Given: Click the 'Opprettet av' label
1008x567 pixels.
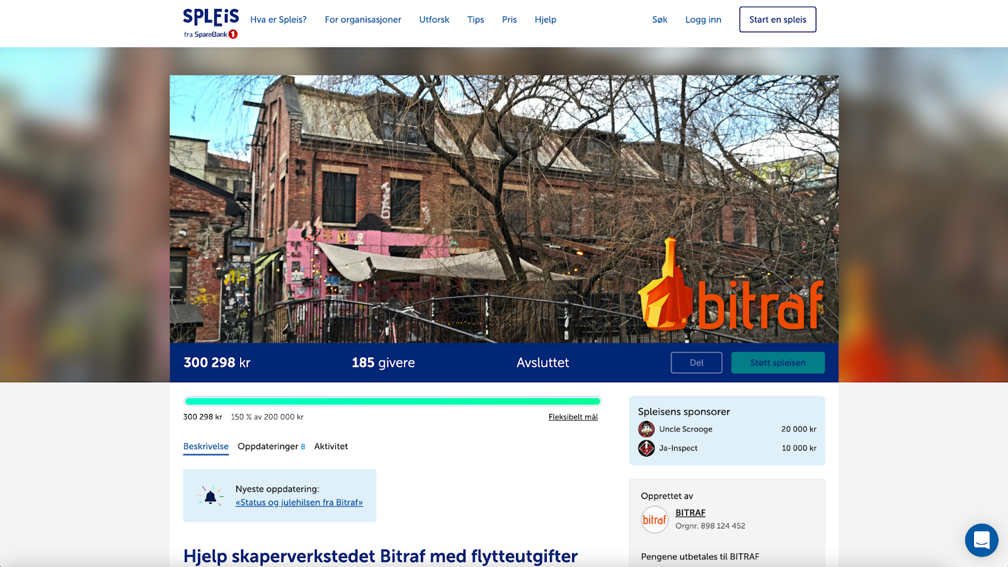Looking at the screenshot, I should [667, 496].
